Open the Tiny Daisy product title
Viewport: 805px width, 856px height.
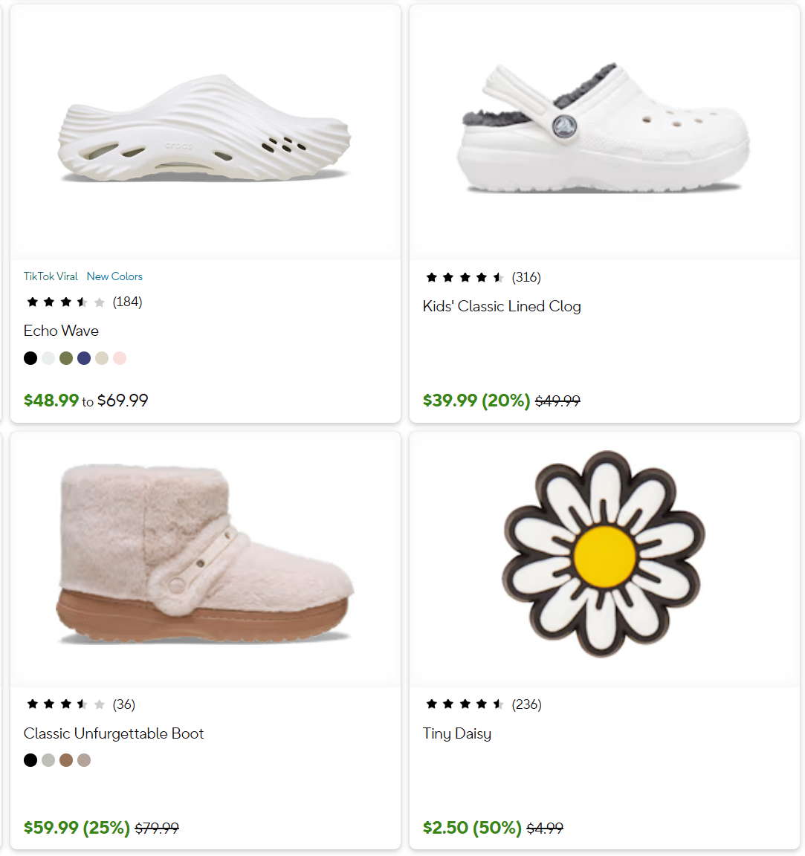(457, 733)
